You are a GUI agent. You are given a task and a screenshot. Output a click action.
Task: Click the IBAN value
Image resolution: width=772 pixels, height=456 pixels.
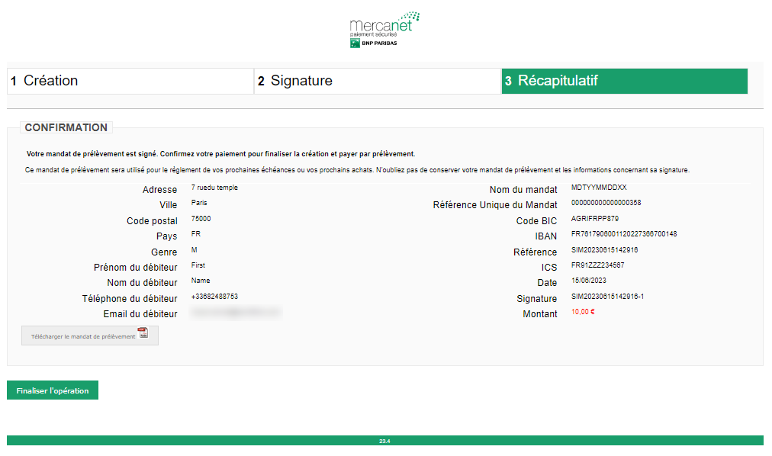(623, 234)
